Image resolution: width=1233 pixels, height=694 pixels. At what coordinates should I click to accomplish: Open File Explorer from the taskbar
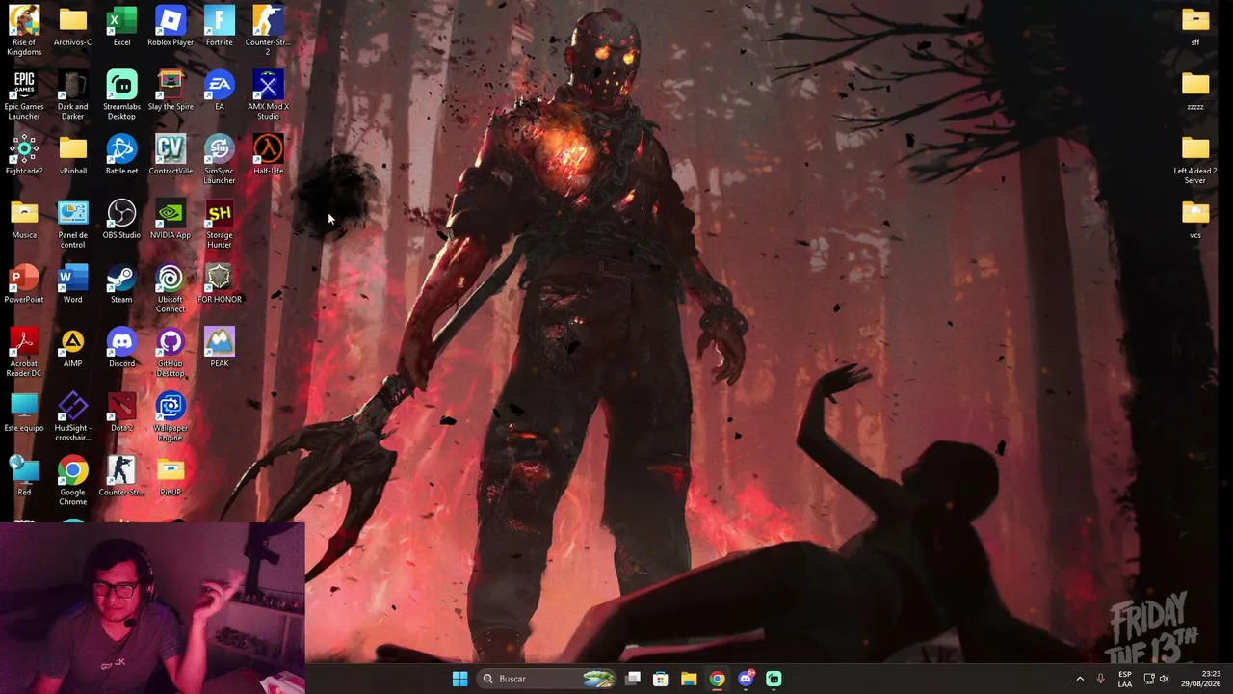tap(689, 679)
